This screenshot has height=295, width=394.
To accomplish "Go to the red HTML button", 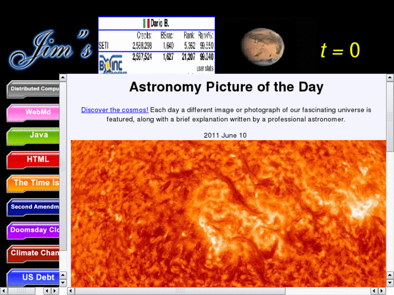I will 33,160.
